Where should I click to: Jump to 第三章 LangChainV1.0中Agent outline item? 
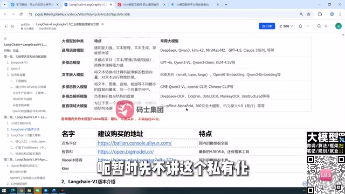tap(26, 160)
